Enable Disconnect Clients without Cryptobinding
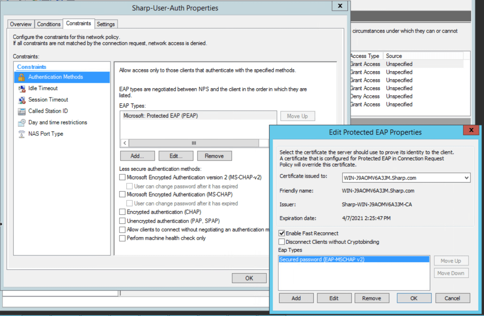484x316 pixels. (x=282, y=241)
